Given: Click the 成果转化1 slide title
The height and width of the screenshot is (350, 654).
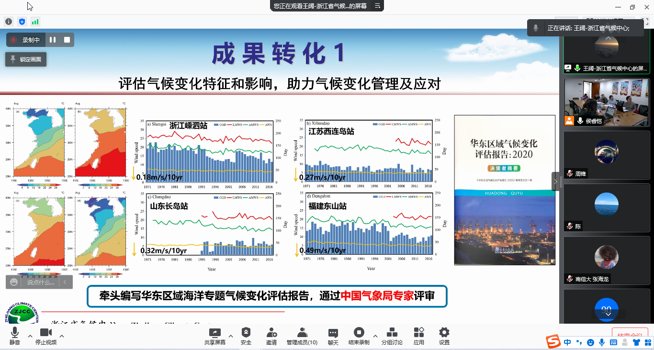Looking at the screenshot, I should 279,53.
